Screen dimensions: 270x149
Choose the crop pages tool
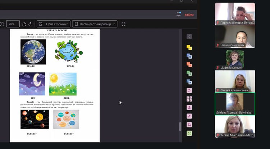189,125
